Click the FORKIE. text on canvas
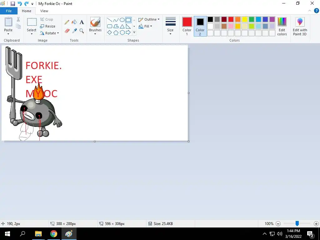The height and width of the screenshot is (240, 320). point(43,66)
